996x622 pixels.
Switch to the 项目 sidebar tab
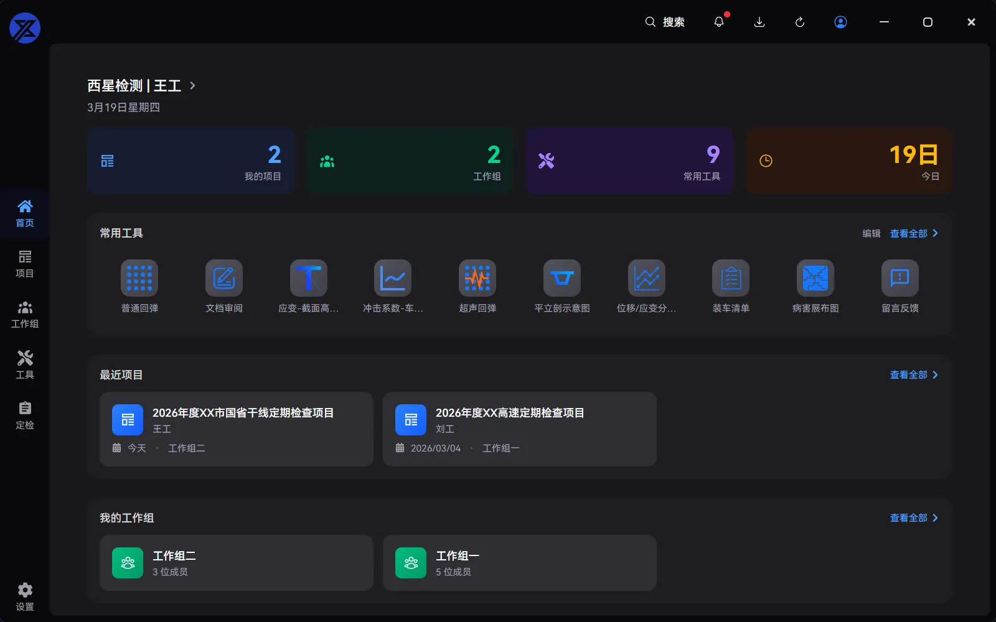(25, 264)
